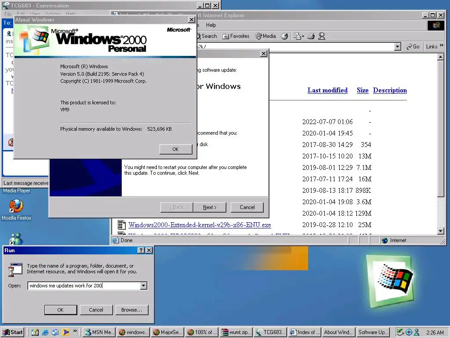Image resolution: width=450 pixels, height=338 pixels.
Task: Switch to MSN Messenger taskbar button
Action: tap(99, 332)
